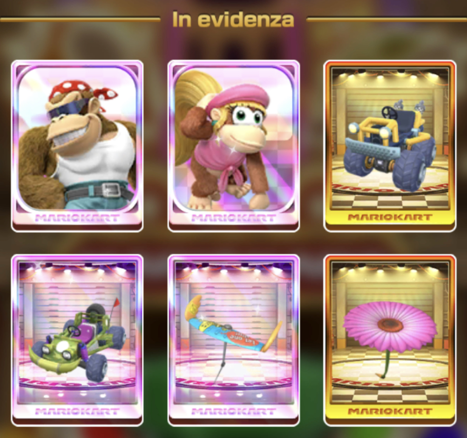The width and height of the screenshot is (467, 438).
Task: Pick the blue surfboard glider card
Action: point(234,340)
